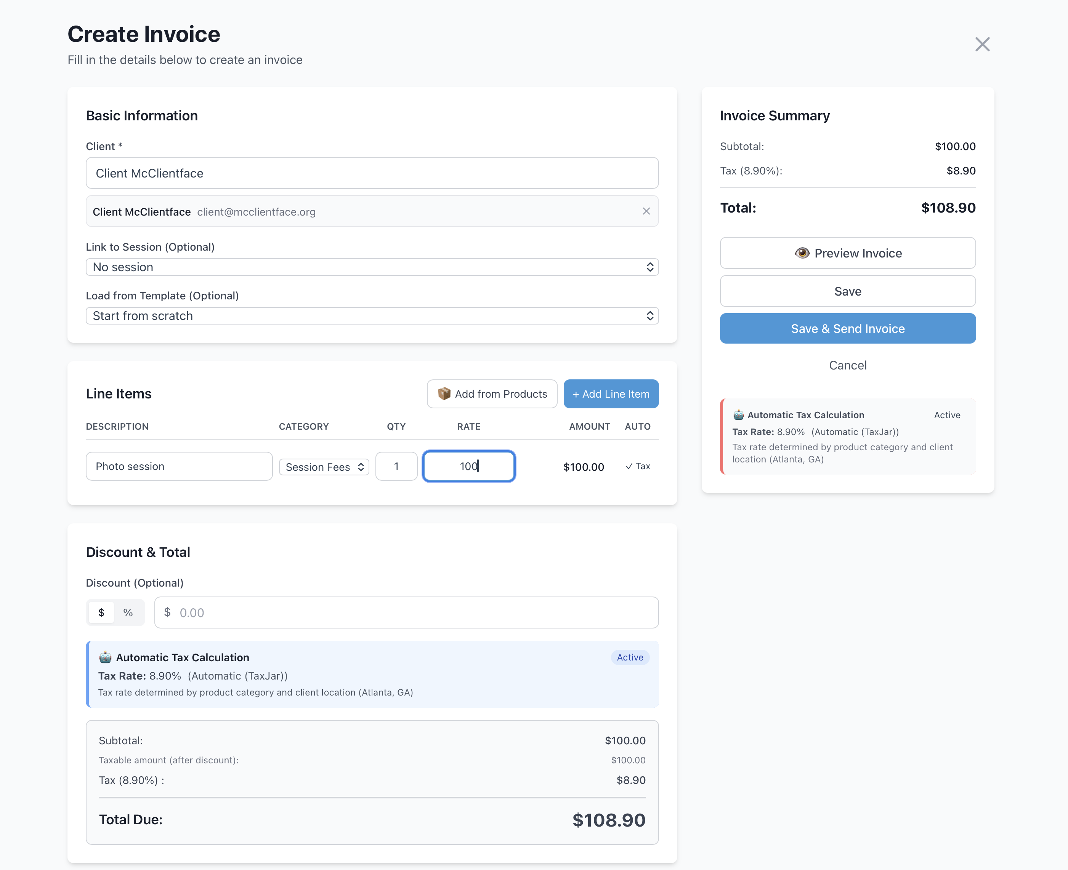The height and width of the screenshot is (870, 1068).
Task: Open the Load from Template dropdown
Action: (372, 316)
